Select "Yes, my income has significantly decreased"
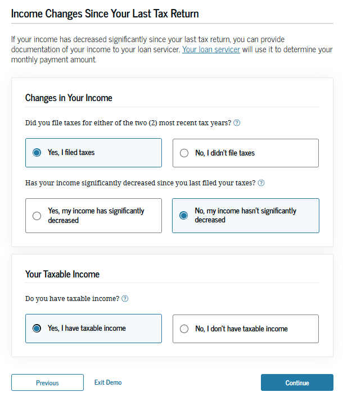The width and height of the screenshot is (343, 401). [x=93, y=216]
